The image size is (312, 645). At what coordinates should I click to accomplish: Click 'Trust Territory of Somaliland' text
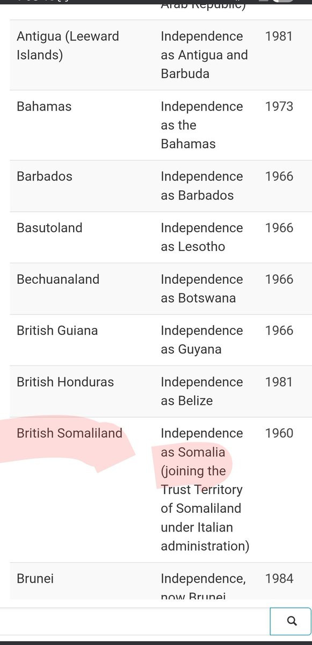(x=201, y=499)
